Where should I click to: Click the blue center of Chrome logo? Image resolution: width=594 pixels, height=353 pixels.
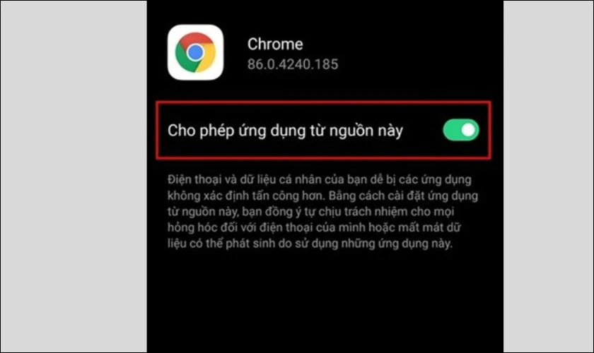pos(195,52)
